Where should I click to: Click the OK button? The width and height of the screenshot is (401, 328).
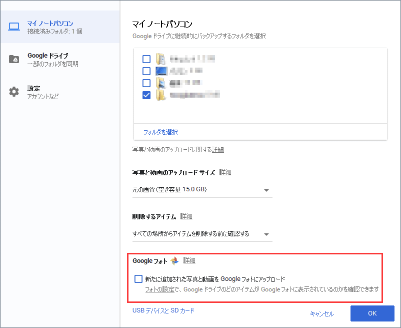click(x=372, y=313)
